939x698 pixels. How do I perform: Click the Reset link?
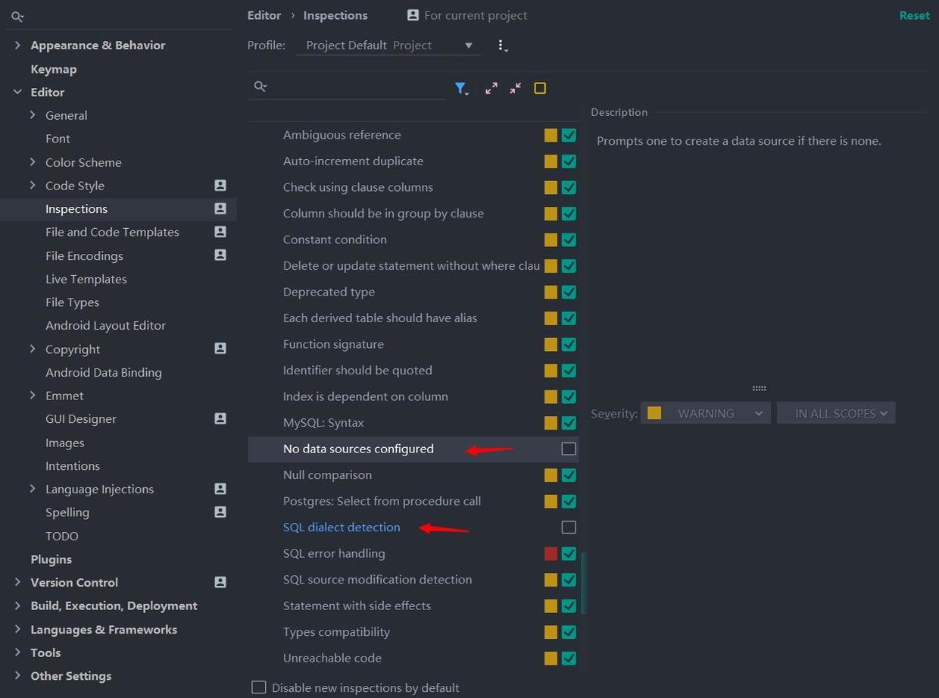pos(914,15)
